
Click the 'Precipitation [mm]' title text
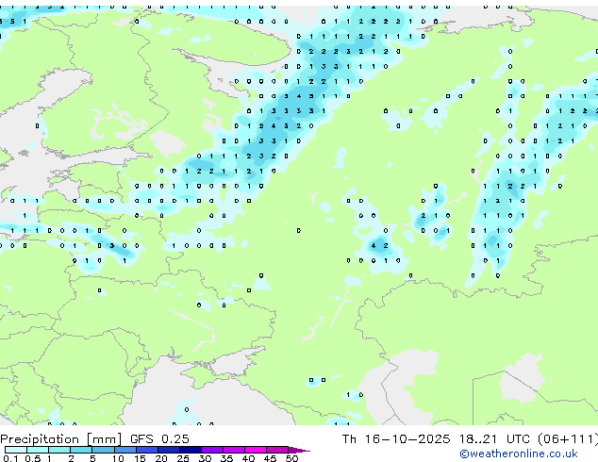[61, 439]
